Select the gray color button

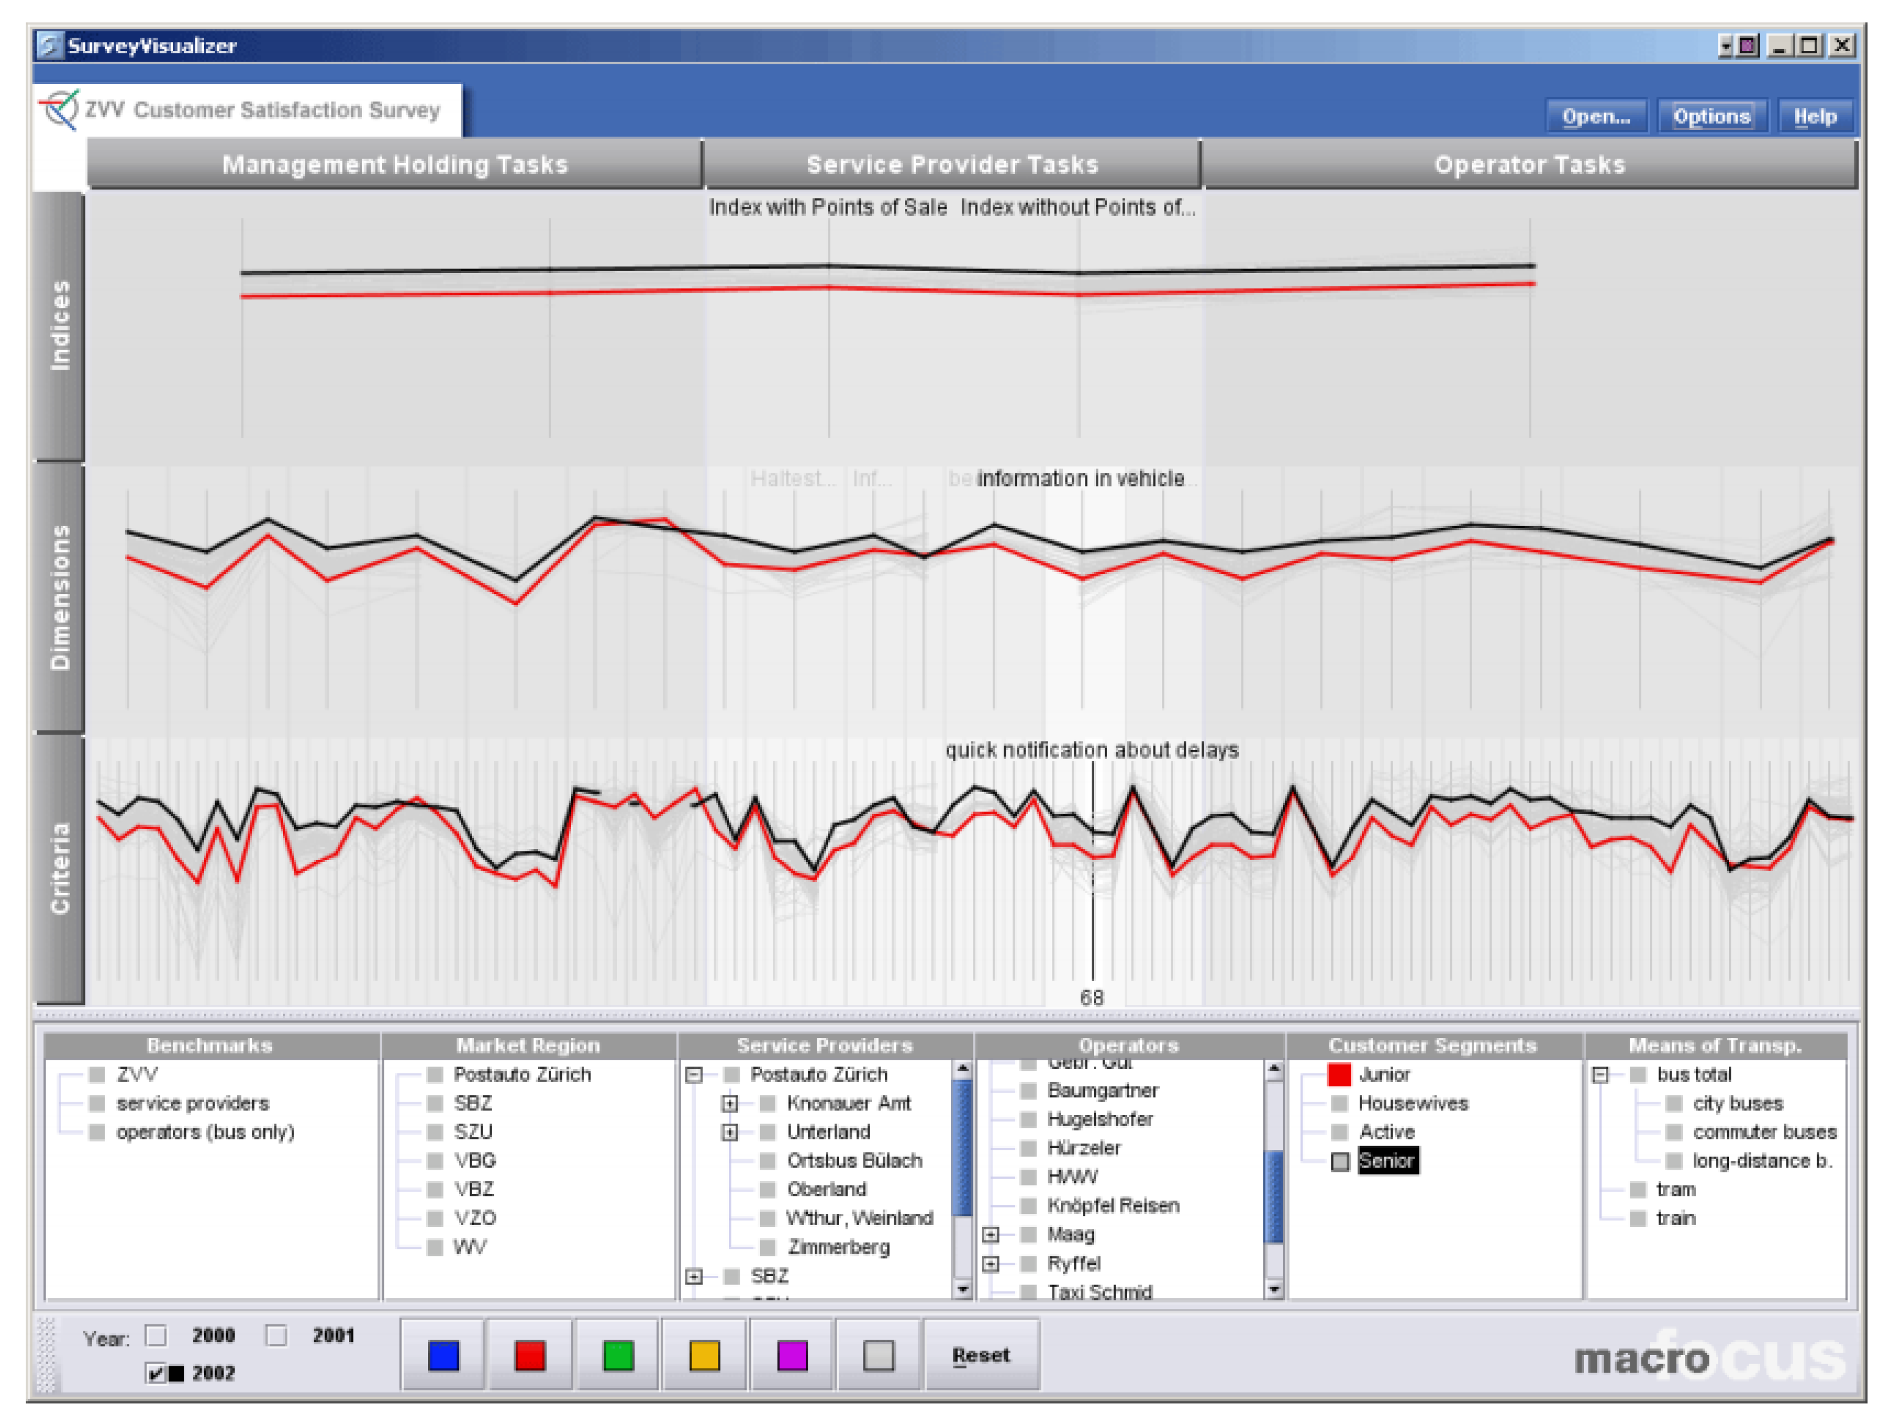tap(878, 1355)
